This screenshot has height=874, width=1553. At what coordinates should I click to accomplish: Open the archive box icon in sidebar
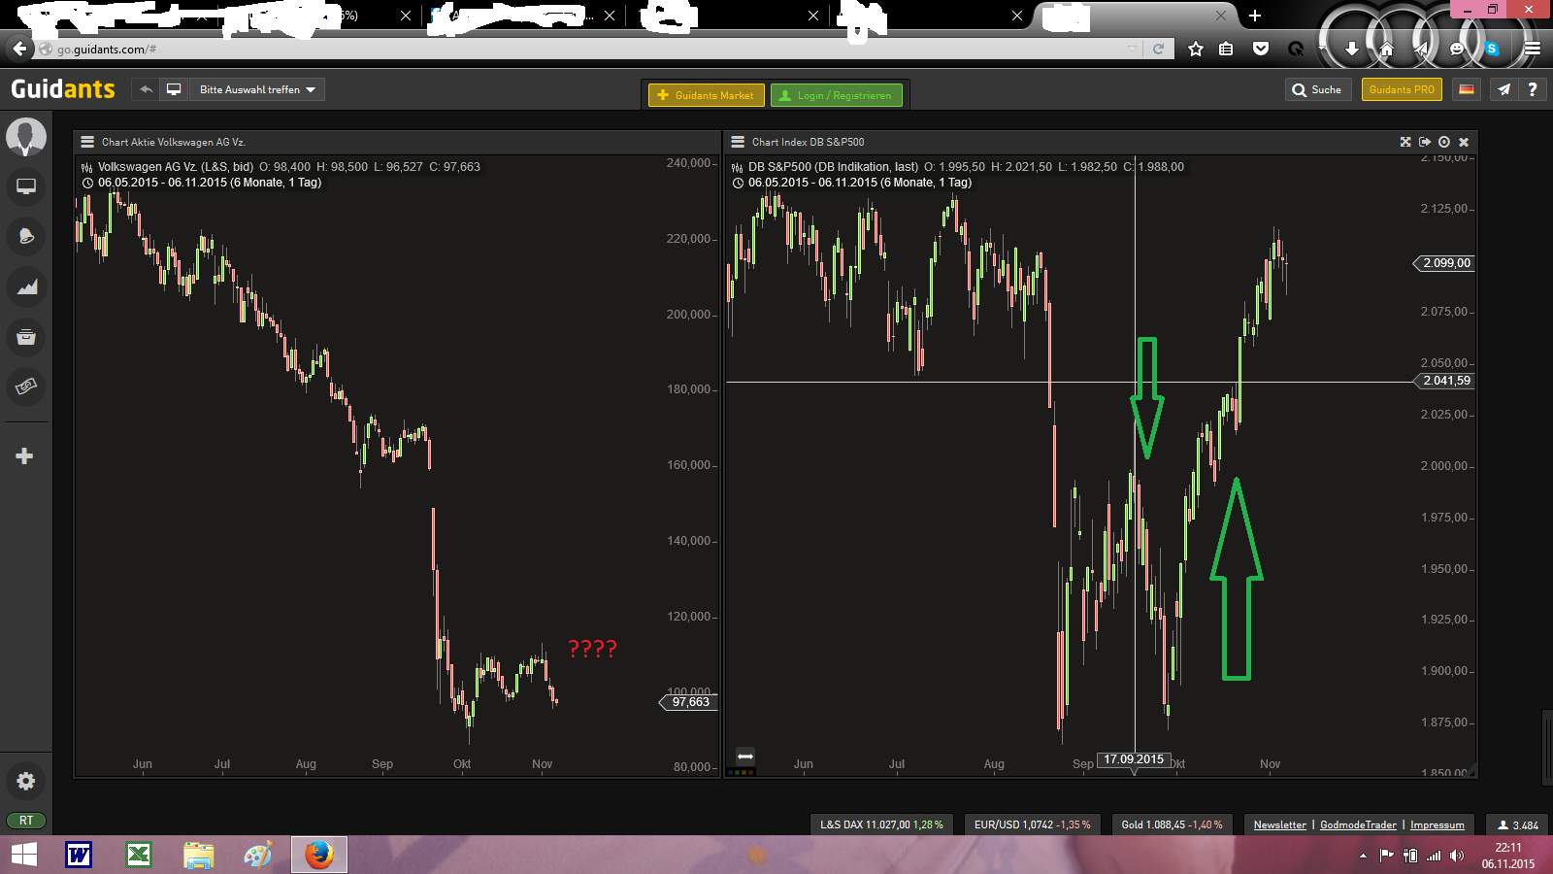[x=26, y=337]
